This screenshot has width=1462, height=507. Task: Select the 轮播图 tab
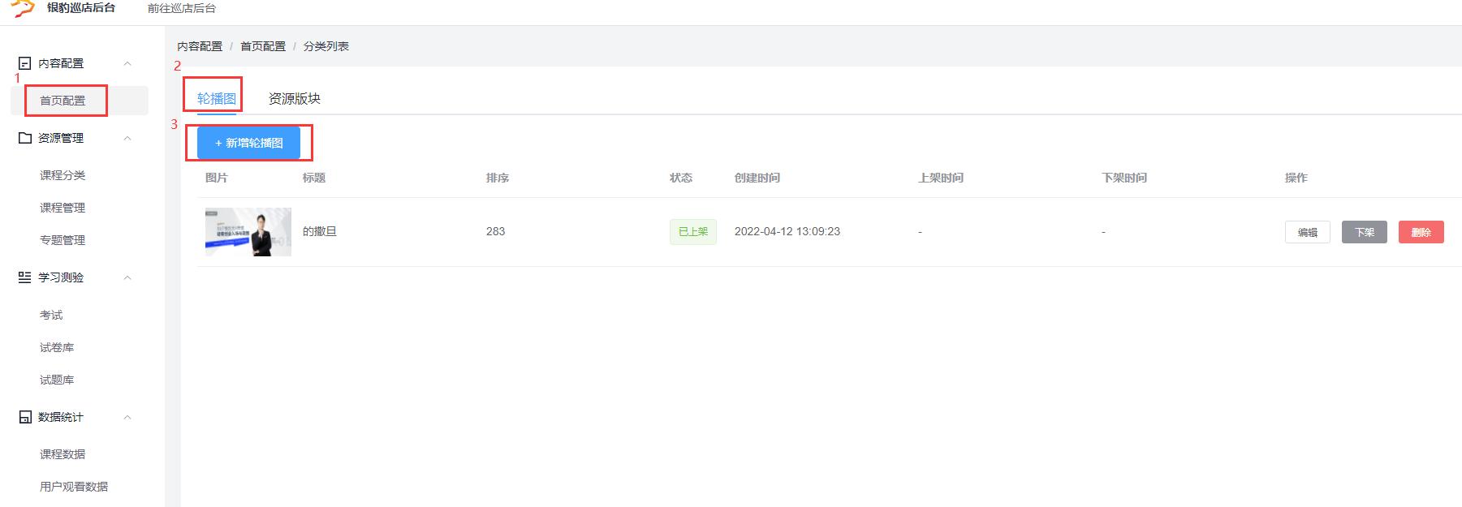pos(216,98)
